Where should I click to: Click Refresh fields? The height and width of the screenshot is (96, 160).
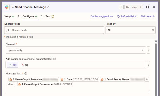(x=127, y=16)
